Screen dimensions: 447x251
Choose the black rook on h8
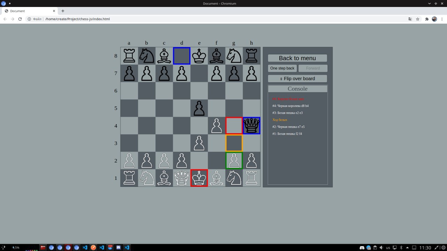click(251, 56)
